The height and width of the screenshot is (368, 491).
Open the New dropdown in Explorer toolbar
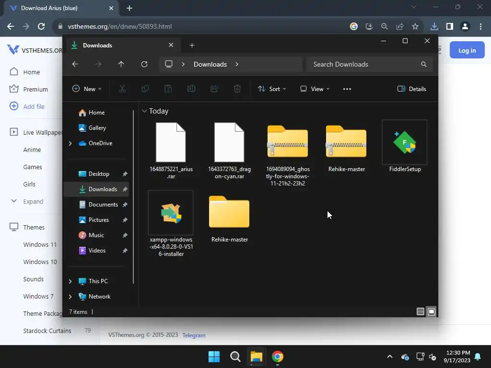point(87,89)
